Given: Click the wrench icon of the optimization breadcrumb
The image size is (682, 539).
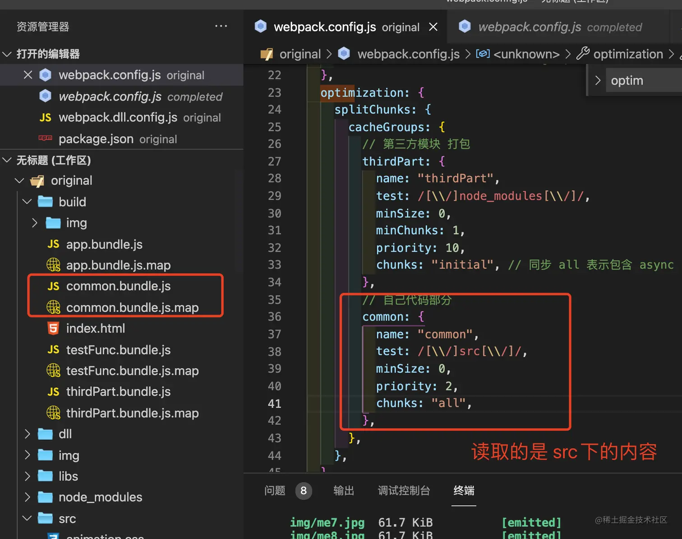Looking at the screenshot, I should click(x=583, y=54).
